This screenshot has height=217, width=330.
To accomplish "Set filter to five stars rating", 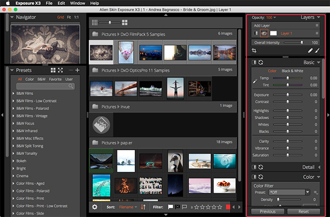I will [219, 207].
